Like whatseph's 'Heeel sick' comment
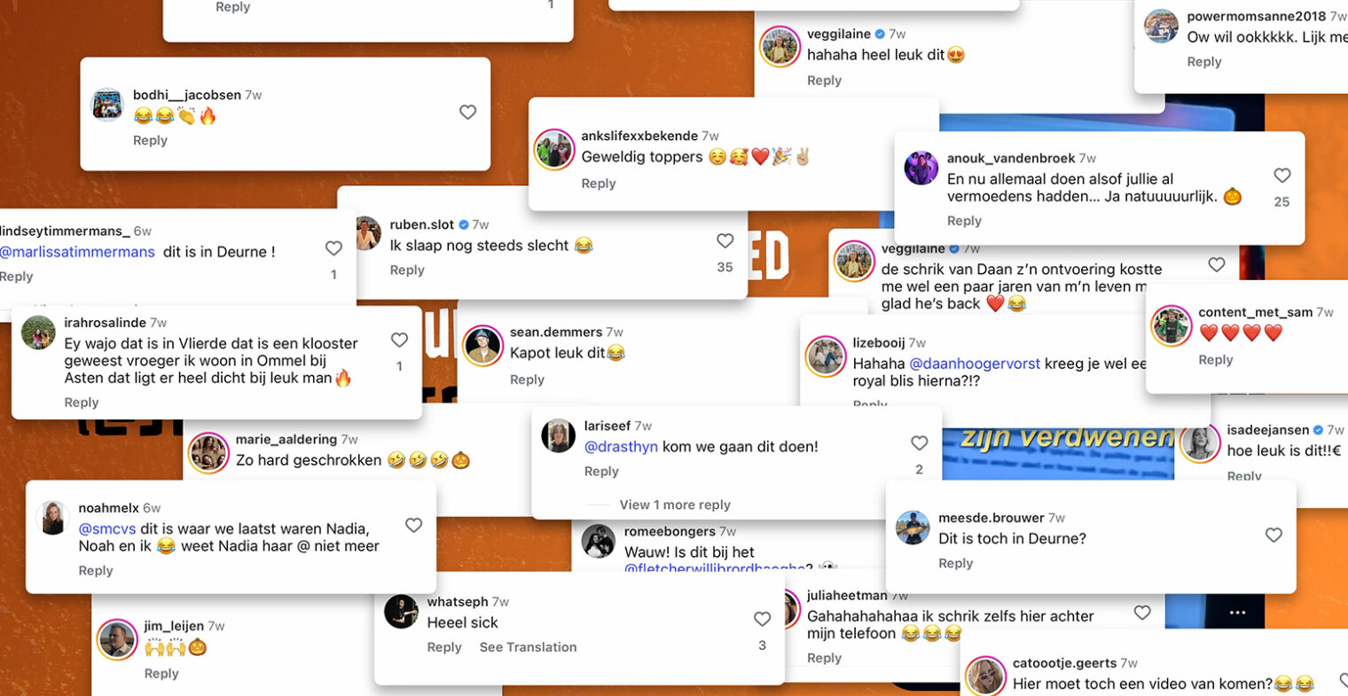This screenshot has width=1348, height=696. pos(762,619)
